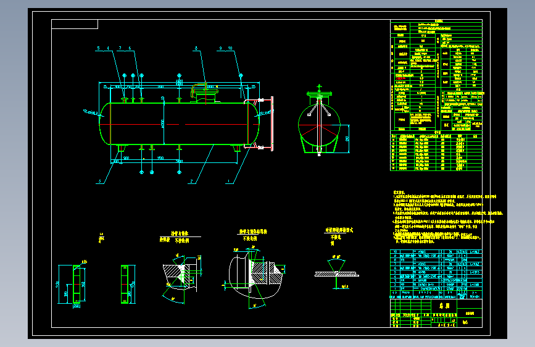Select the 700 dimension under the tank

[160, 158]
